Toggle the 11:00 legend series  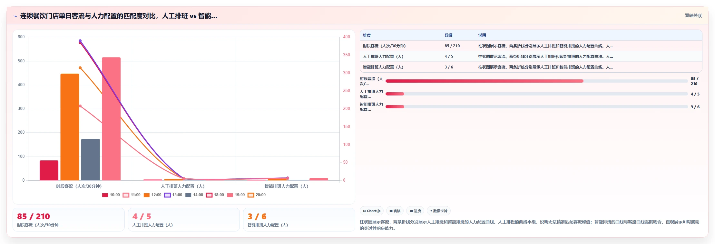pos(132,195)
